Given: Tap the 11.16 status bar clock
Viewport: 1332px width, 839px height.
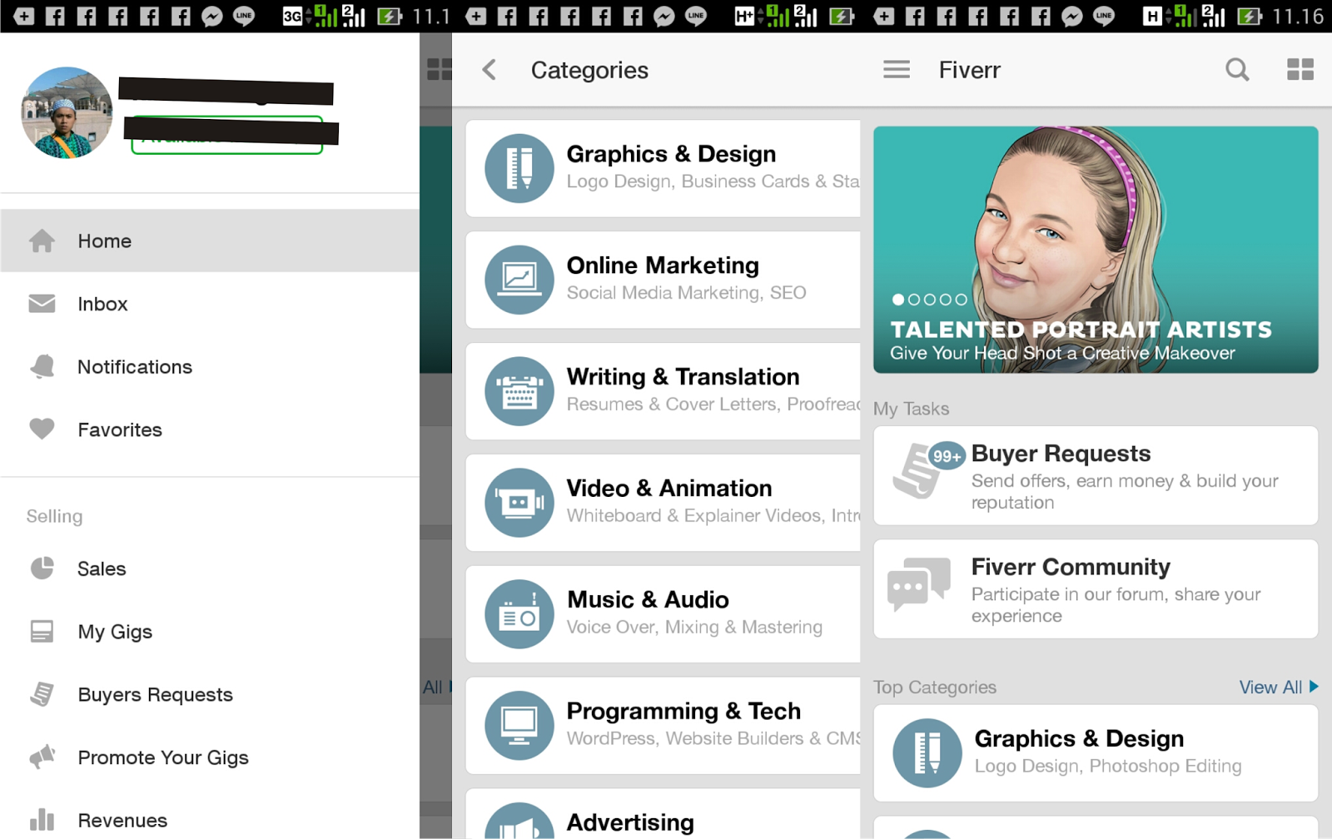Looking at the screenshot, I should click(1298, 17).
